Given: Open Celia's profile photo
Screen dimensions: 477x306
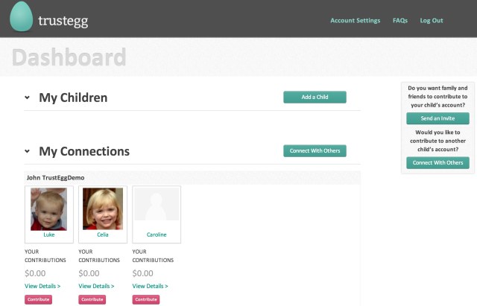Looking at the screenshot, I should [103, 208].
